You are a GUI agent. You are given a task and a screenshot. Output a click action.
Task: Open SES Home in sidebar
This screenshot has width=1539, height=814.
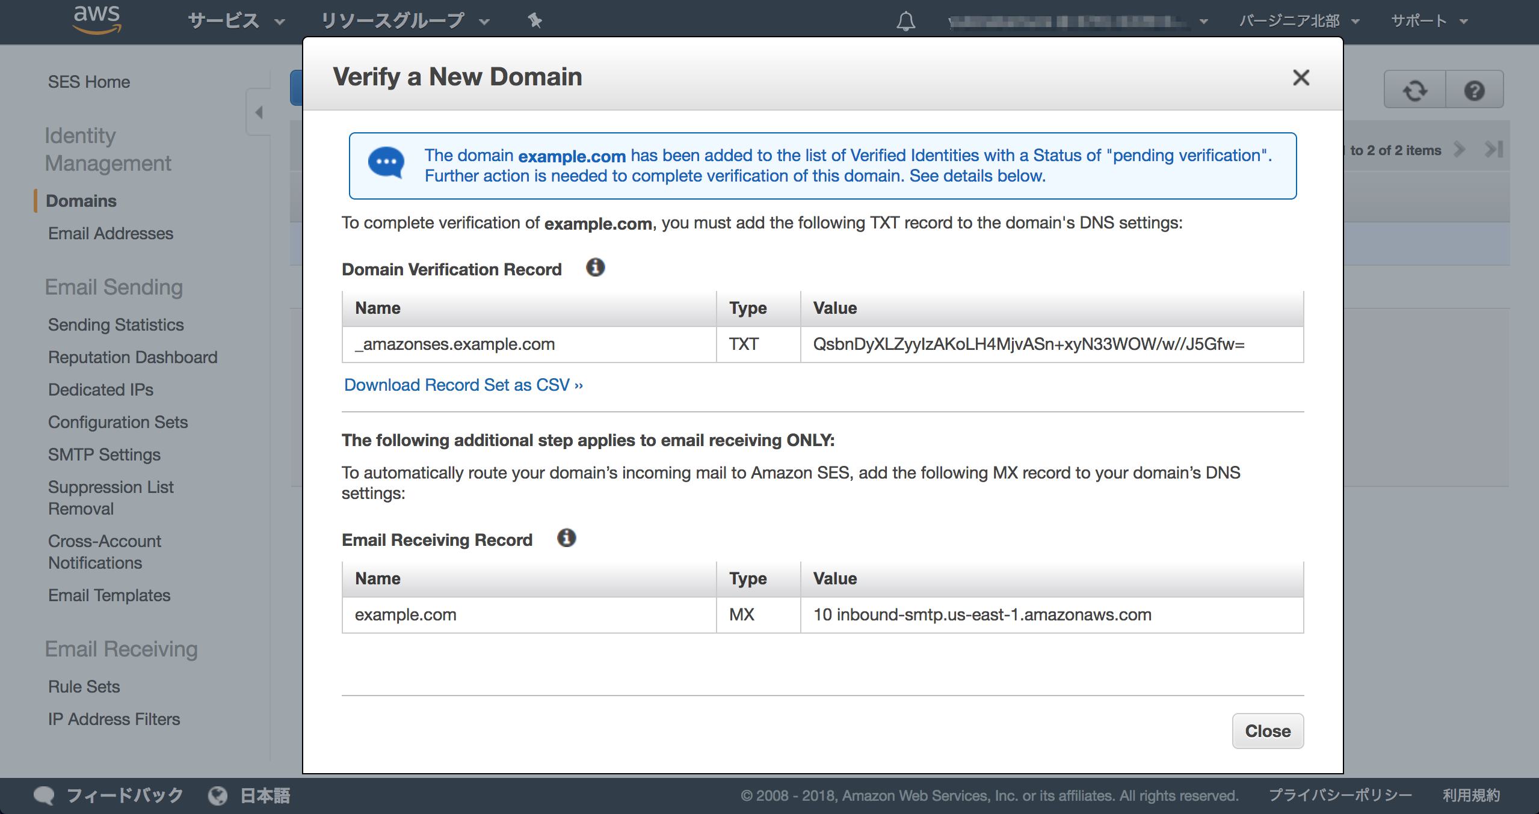(88, 82)
